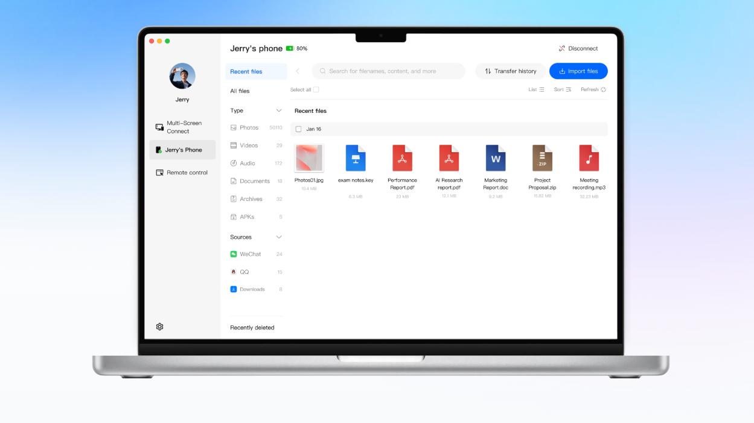Screen dimensions: 754x423
Task: Click the Import files button
Action: click(x=578, y=71)
